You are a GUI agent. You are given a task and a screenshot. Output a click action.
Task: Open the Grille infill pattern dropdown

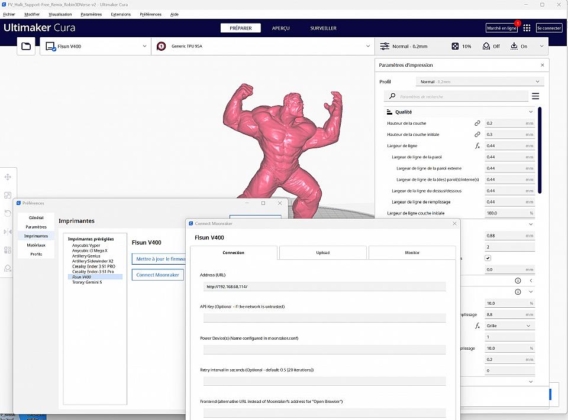509,326
